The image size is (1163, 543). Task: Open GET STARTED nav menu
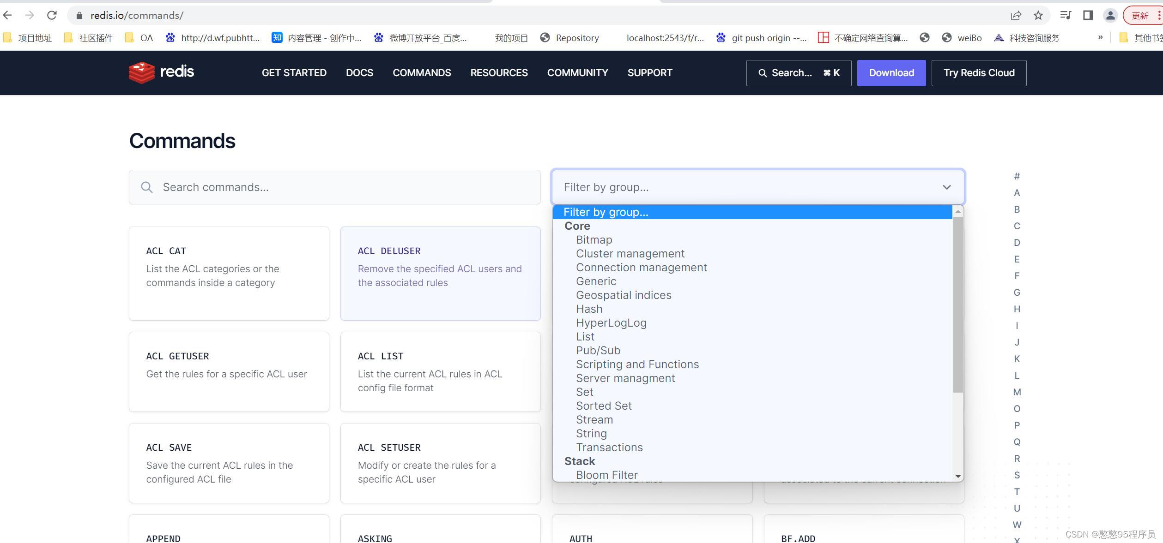(x=294, y=73)
